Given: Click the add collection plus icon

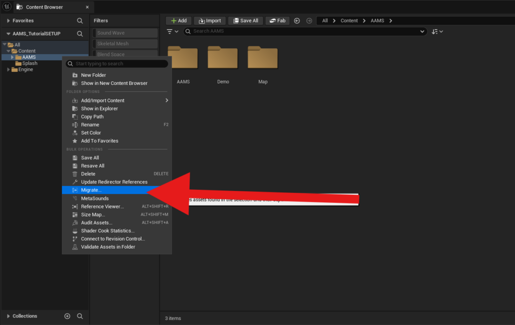Looking at the screenshot, I should (x=67, y=316).
